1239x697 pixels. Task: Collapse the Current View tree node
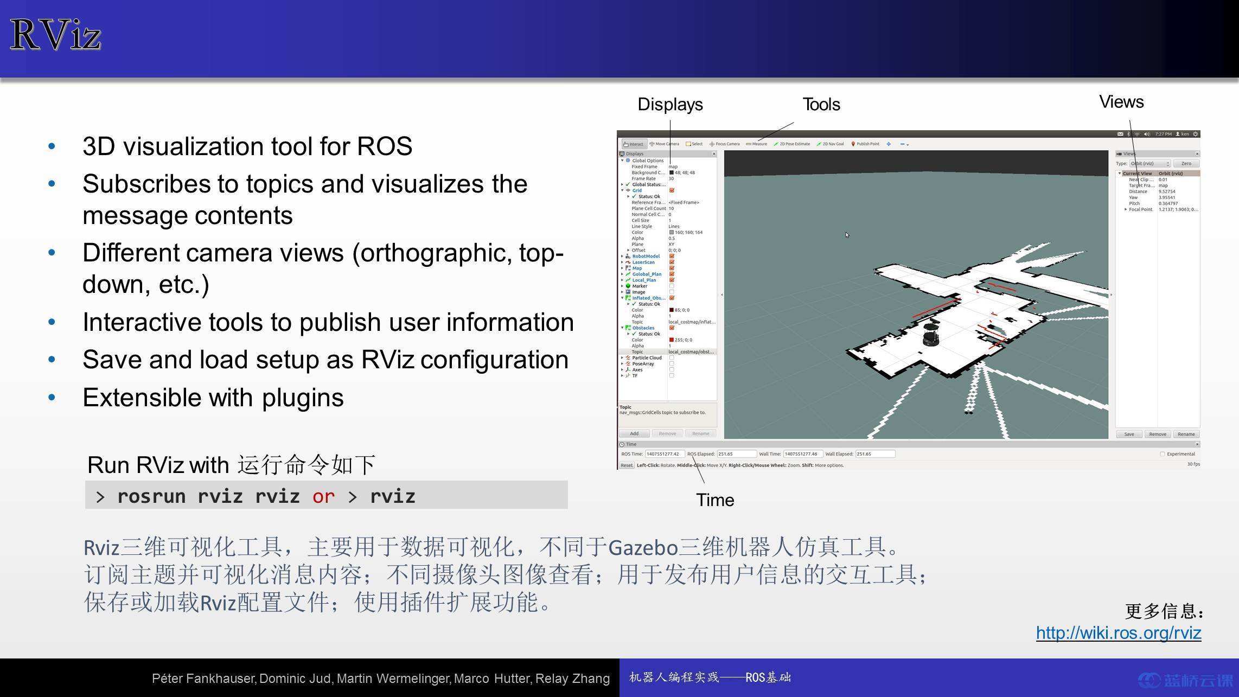tap(1120, 174)
